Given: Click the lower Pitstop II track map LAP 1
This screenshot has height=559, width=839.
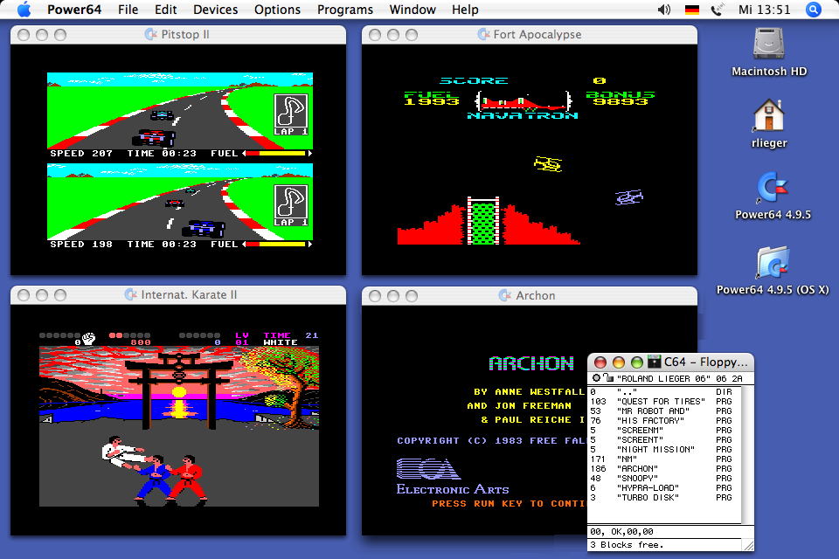Looking at the screenshot, I should [x=291, y=205].
